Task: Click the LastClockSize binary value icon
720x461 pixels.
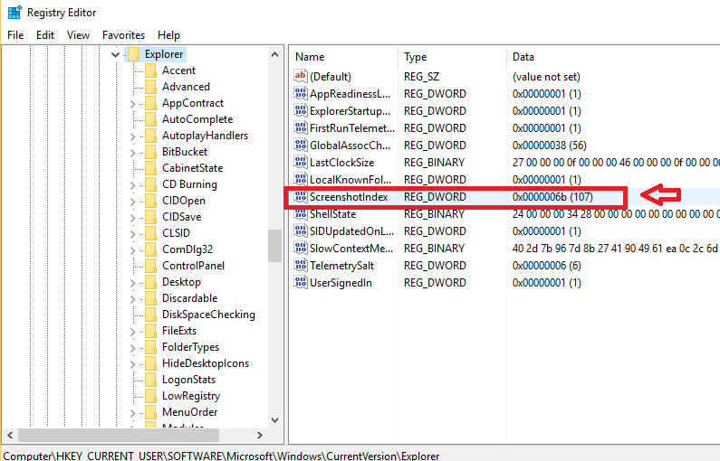Action: coord(301,162)
